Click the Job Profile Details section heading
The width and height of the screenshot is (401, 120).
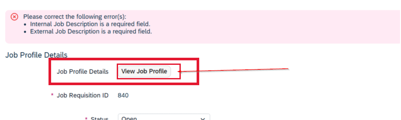click(36, 55)
